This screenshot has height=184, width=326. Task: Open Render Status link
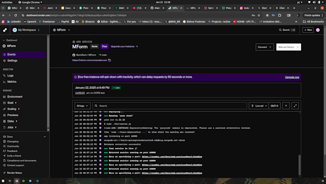point(14,173)
